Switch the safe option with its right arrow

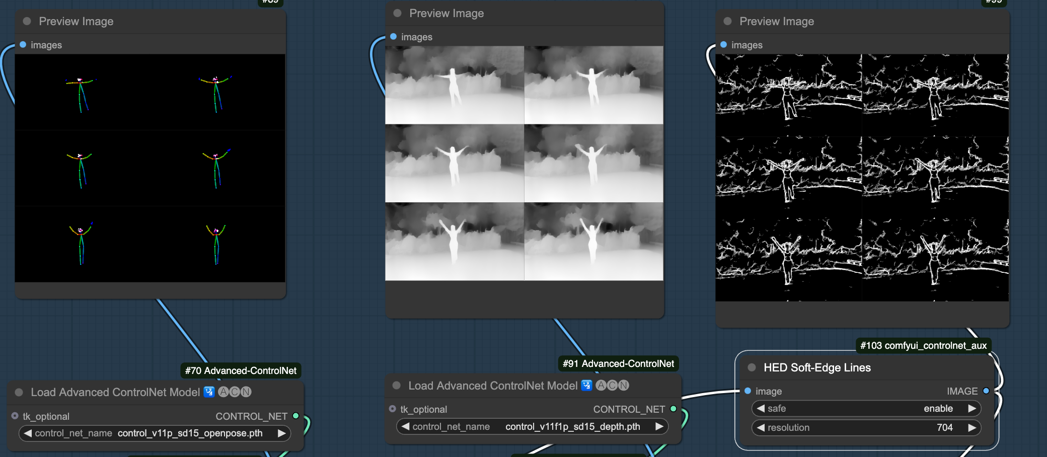[972, 409]
